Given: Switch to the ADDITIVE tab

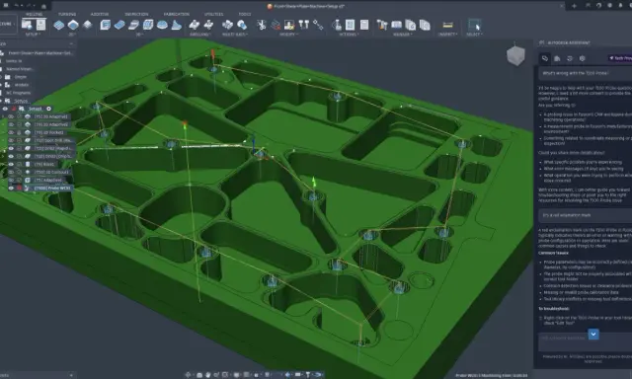Looking at the screenshot, I should (100, 14).
